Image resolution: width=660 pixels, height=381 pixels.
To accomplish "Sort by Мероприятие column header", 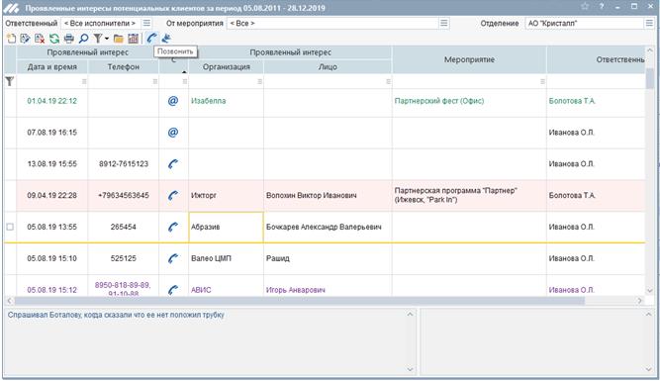I will pos(469,59).
